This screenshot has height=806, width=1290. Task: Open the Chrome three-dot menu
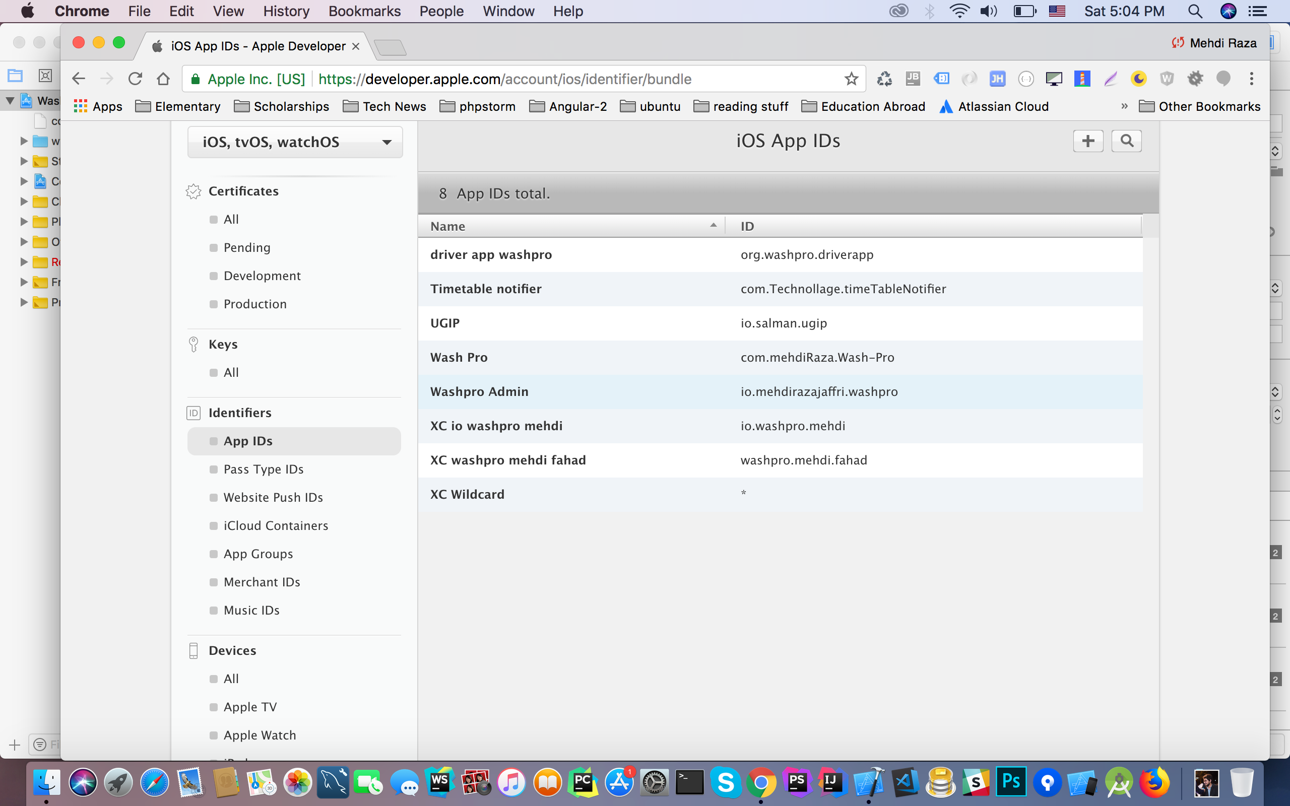[x=1252, y=79]
